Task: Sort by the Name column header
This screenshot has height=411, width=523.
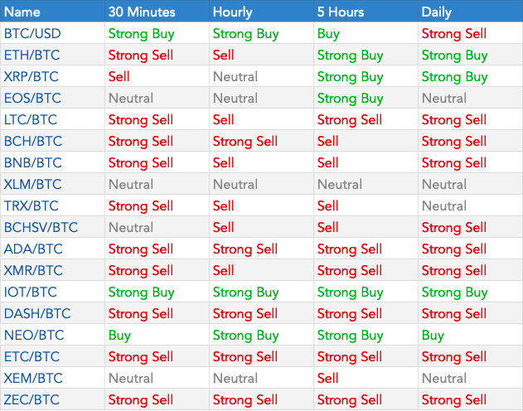Action: coord(22,12)
